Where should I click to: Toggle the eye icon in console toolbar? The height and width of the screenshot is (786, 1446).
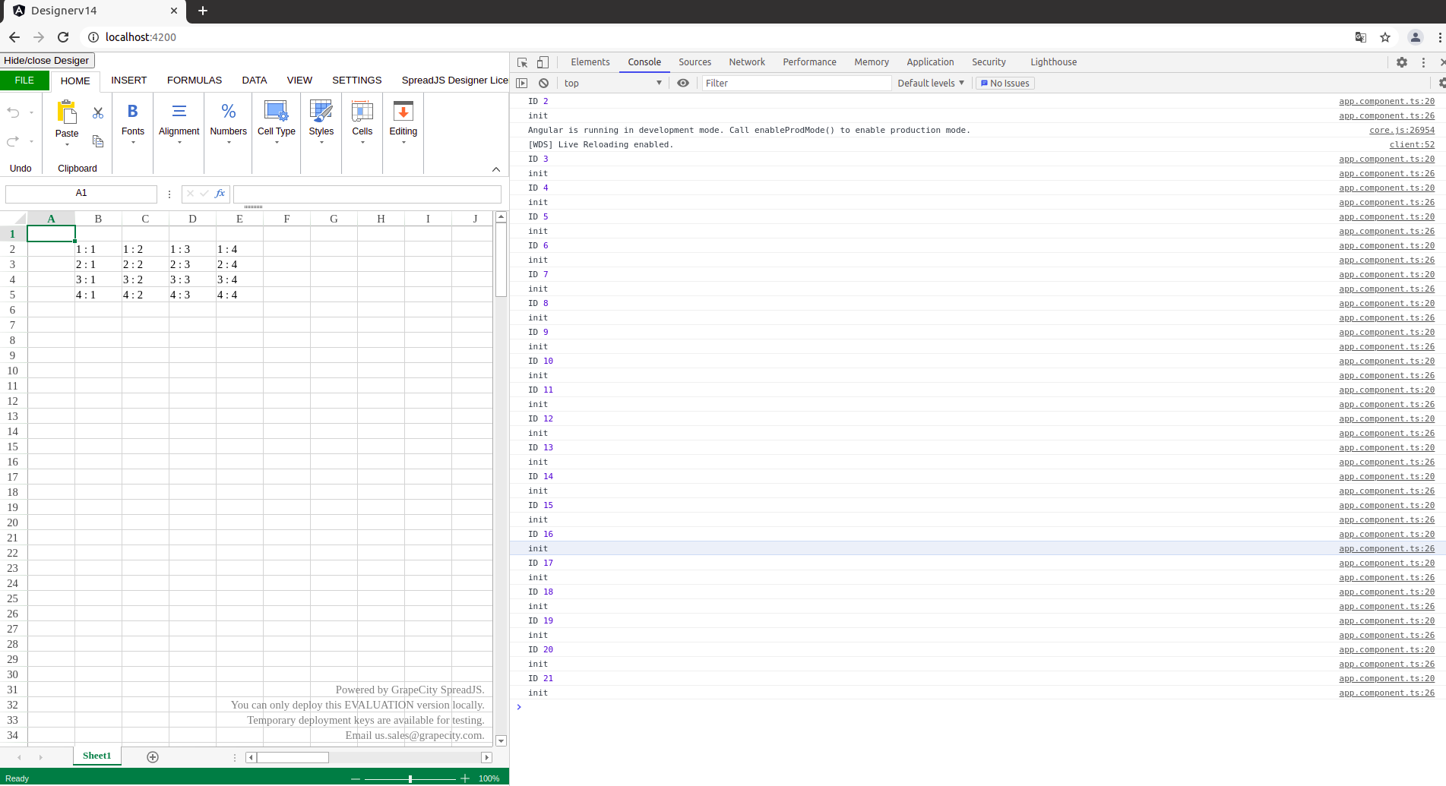click(682, 83)
